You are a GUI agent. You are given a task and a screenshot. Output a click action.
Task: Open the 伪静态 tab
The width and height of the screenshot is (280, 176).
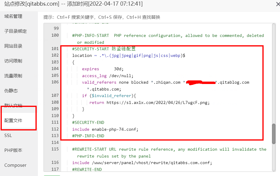point(11,91)
